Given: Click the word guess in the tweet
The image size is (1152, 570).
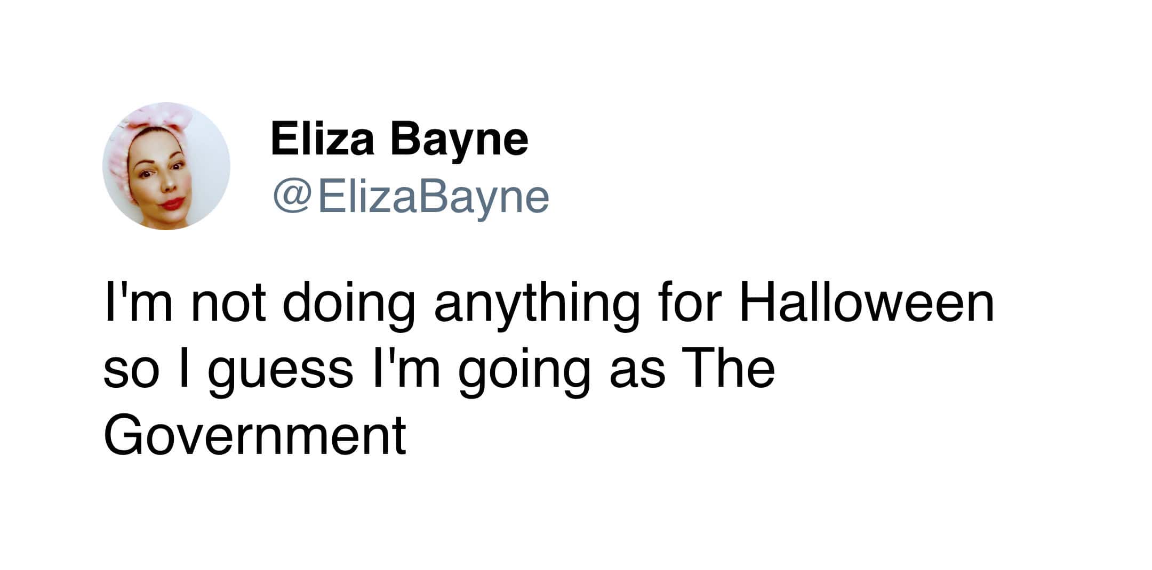Looking at the screenshot, I should [281, 370].
